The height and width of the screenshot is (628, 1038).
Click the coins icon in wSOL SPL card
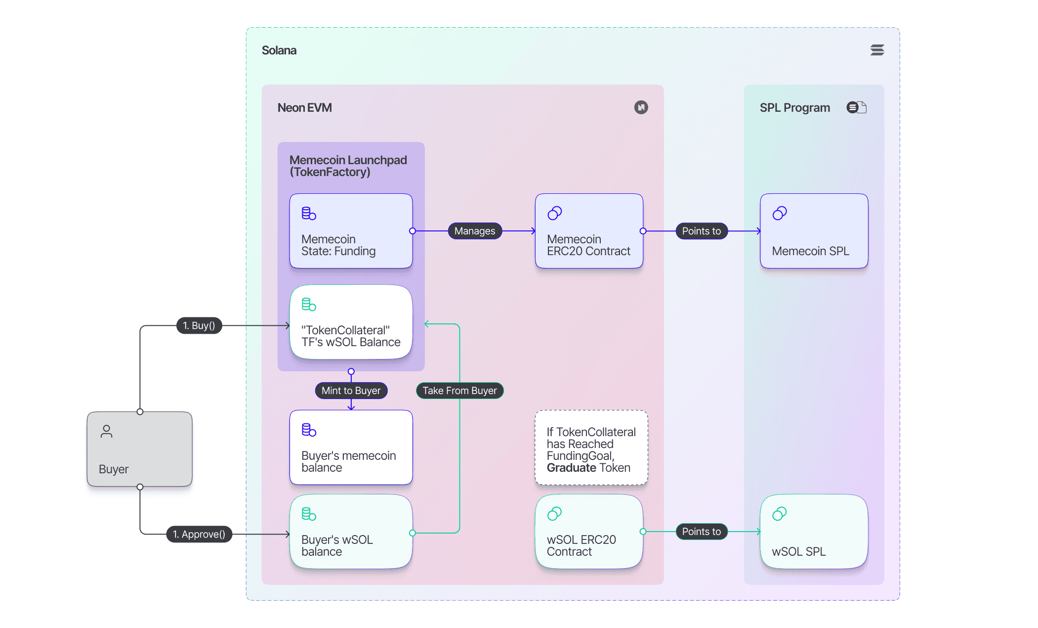(779, 514)
